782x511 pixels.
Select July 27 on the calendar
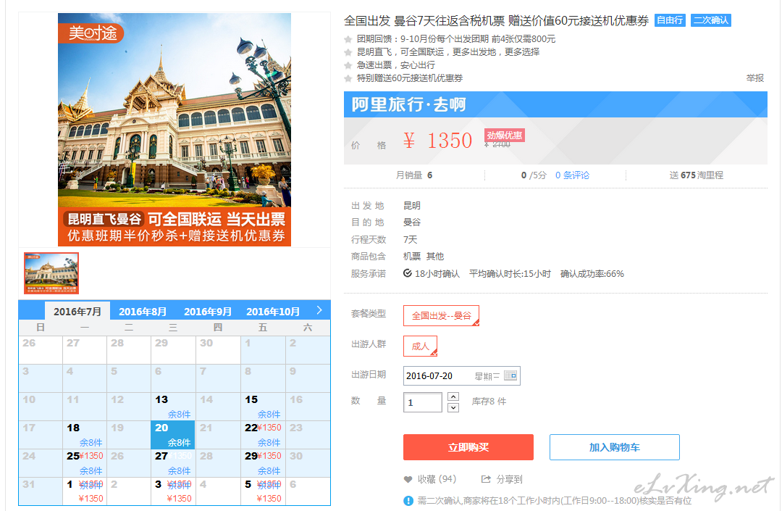coord(173,463)
